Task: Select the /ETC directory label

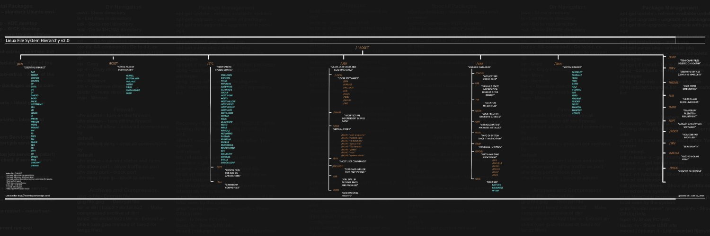Action: click(211, 63)
